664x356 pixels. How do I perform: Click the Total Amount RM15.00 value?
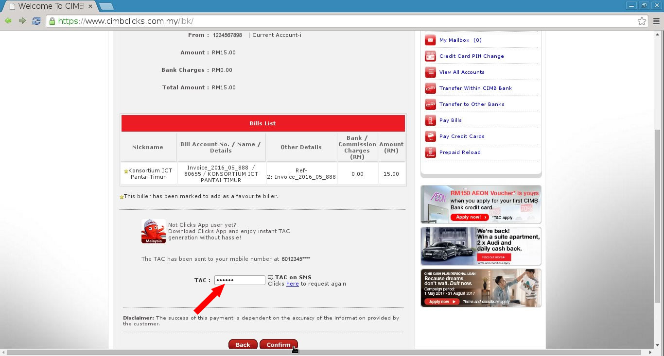(x=224, y=88)
